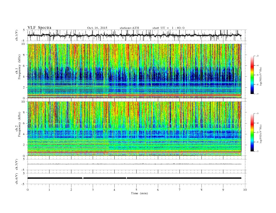Click the ch.1 waveform trace panel
The image size is (276, 213).
137,35
